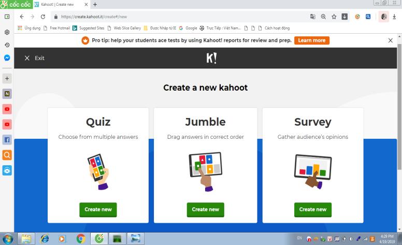Open the Được Nhập từ IE bookmark folder
The image size is (402, 245).
click(160, 28)
